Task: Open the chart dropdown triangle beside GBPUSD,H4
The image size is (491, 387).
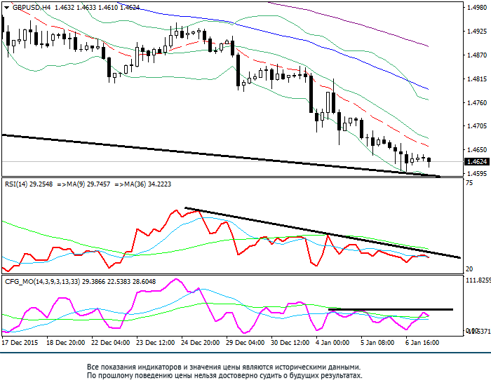Action: point(6,7)
